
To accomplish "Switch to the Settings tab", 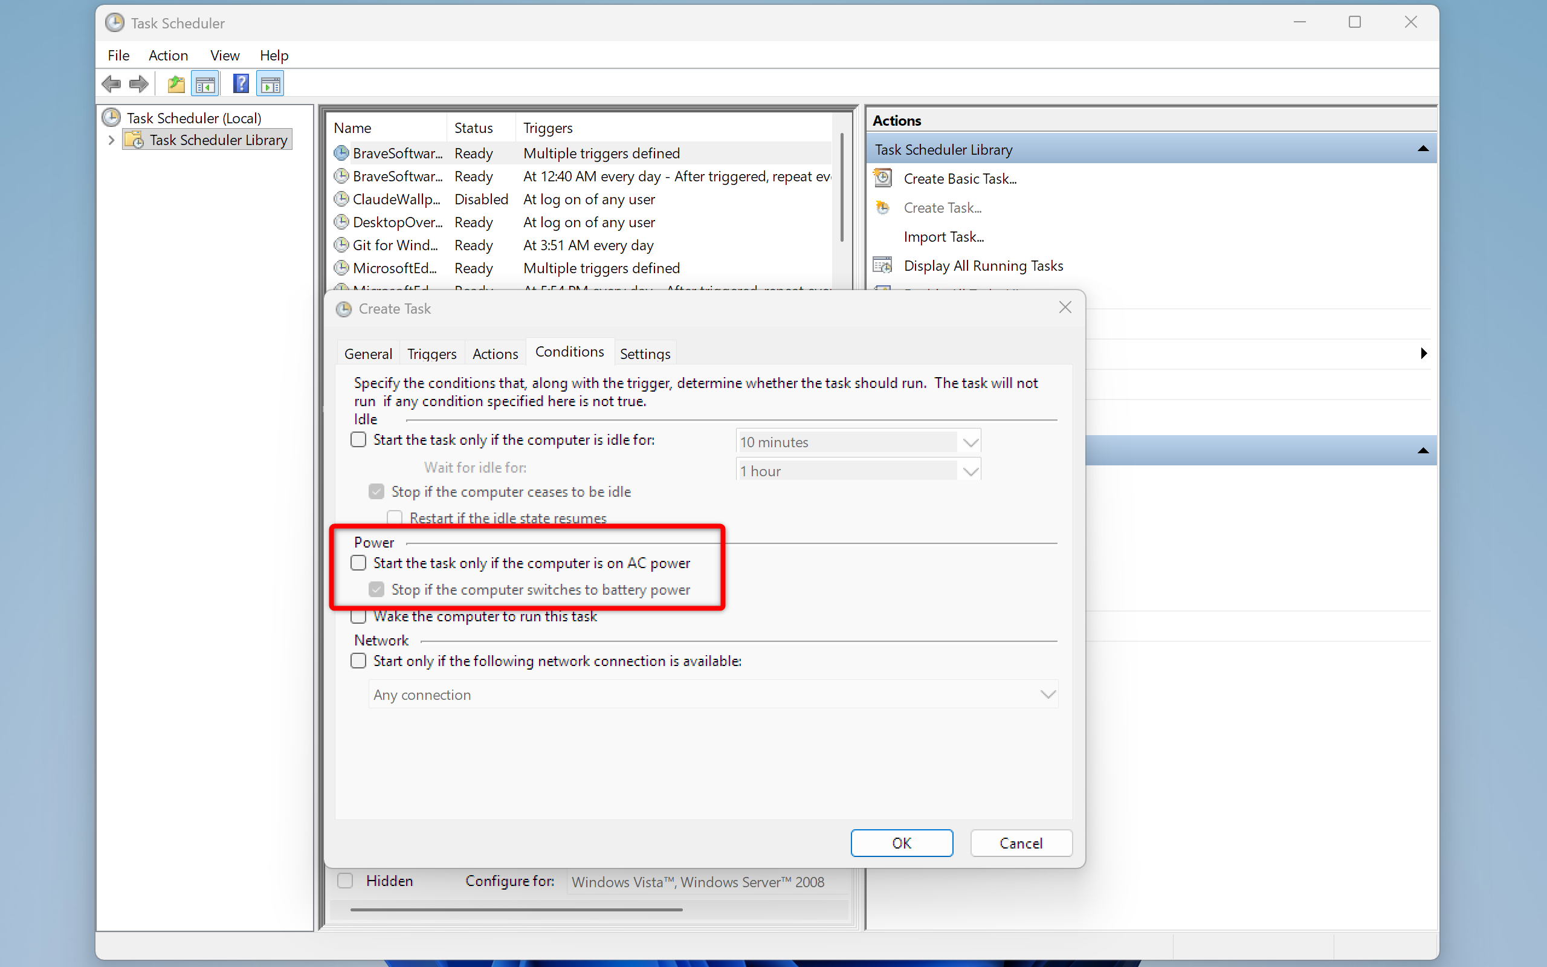I will tap(645, 354).
